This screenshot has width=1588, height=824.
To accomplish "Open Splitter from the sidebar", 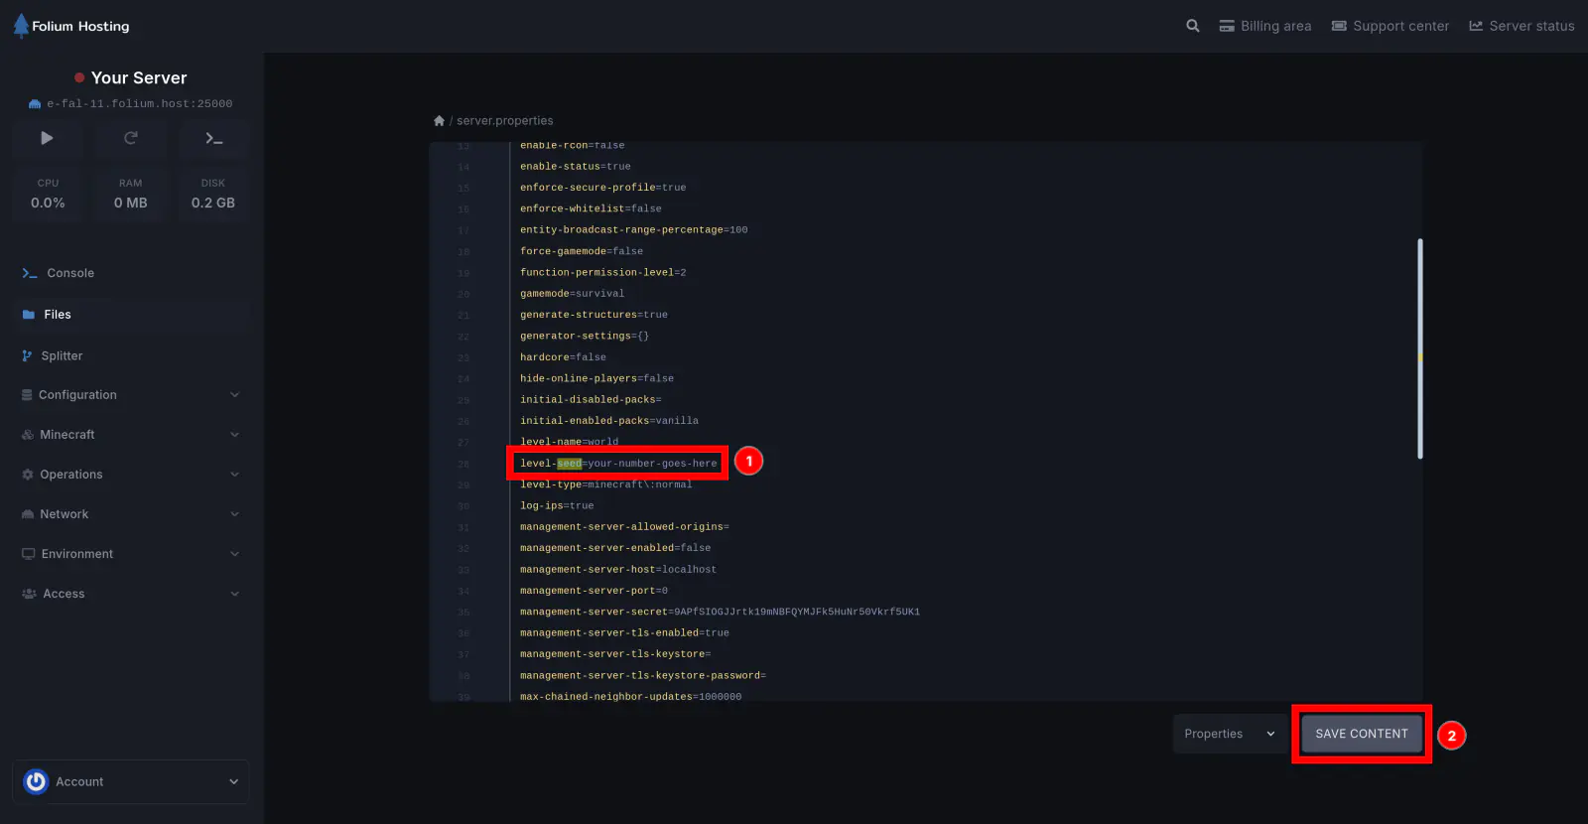I will [62, 355].
